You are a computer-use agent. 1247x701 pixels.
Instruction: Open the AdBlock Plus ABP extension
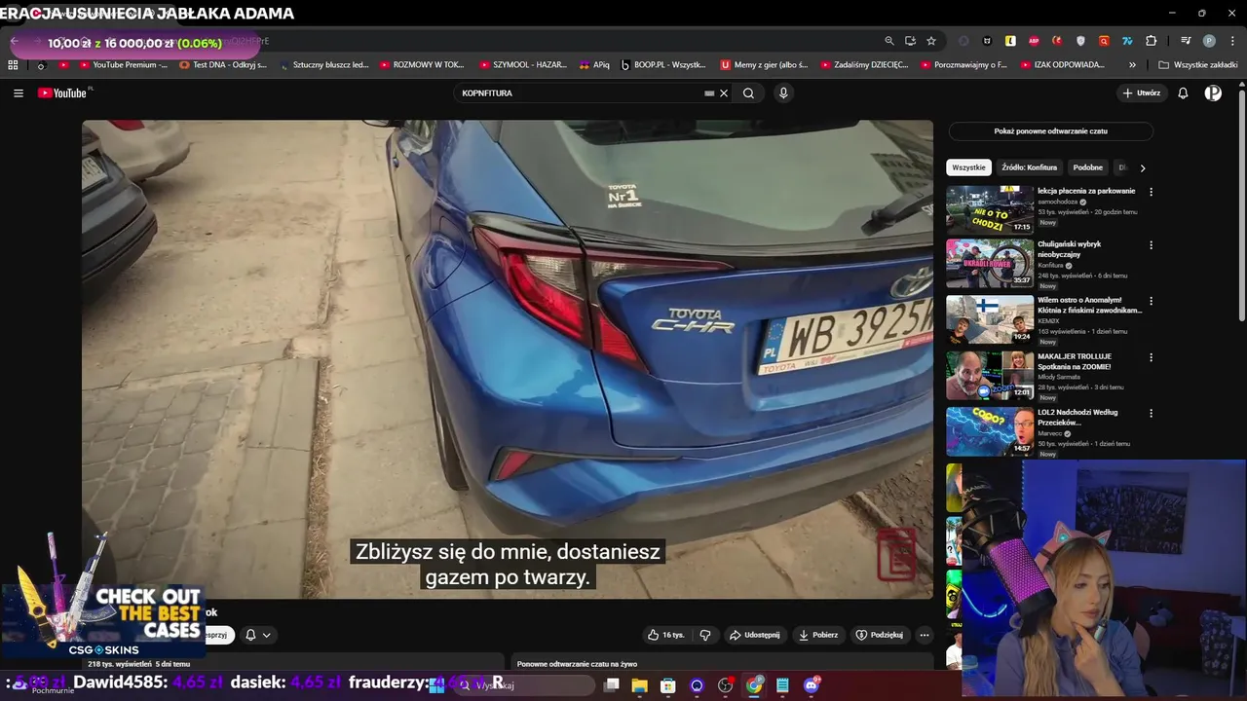click(x=1034, y=41)
